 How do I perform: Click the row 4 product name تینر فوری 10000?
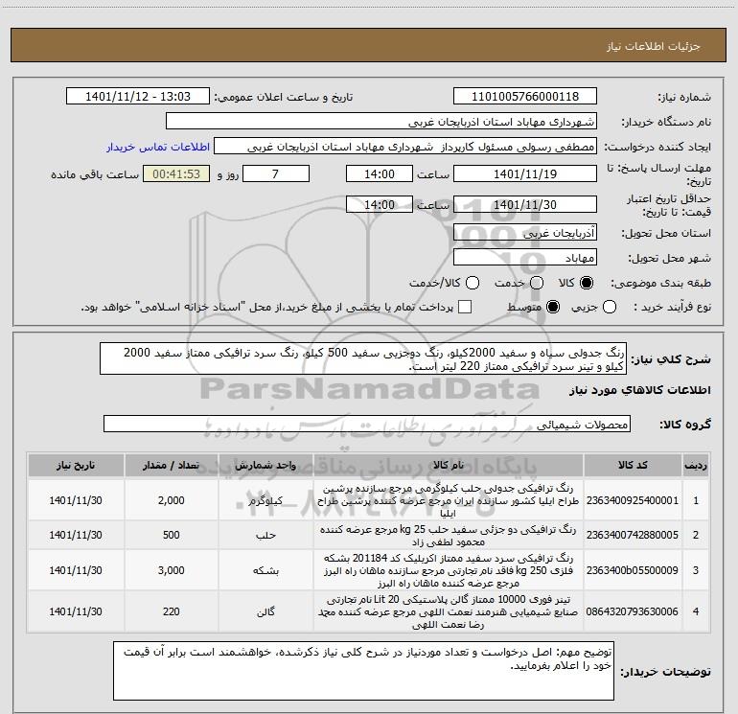point(449,611)
